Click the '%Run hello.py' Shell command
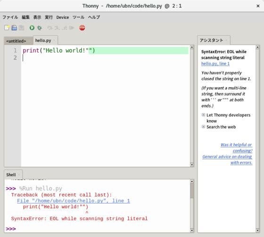The image size is (264, 237). click(x=41, y=188)
